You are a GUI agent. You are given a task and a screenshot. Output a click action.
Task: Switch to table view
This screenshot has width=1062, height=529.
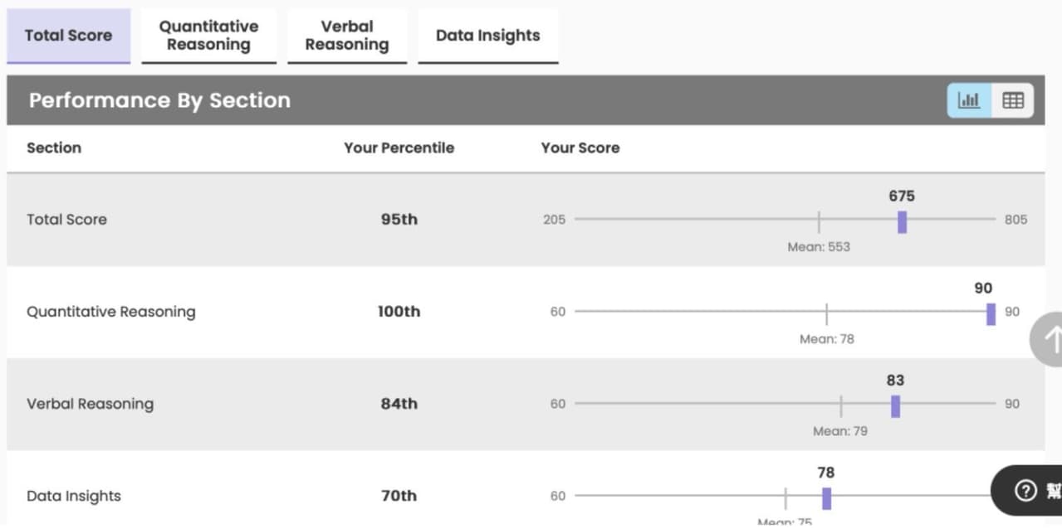click(x=1013, y=100)
